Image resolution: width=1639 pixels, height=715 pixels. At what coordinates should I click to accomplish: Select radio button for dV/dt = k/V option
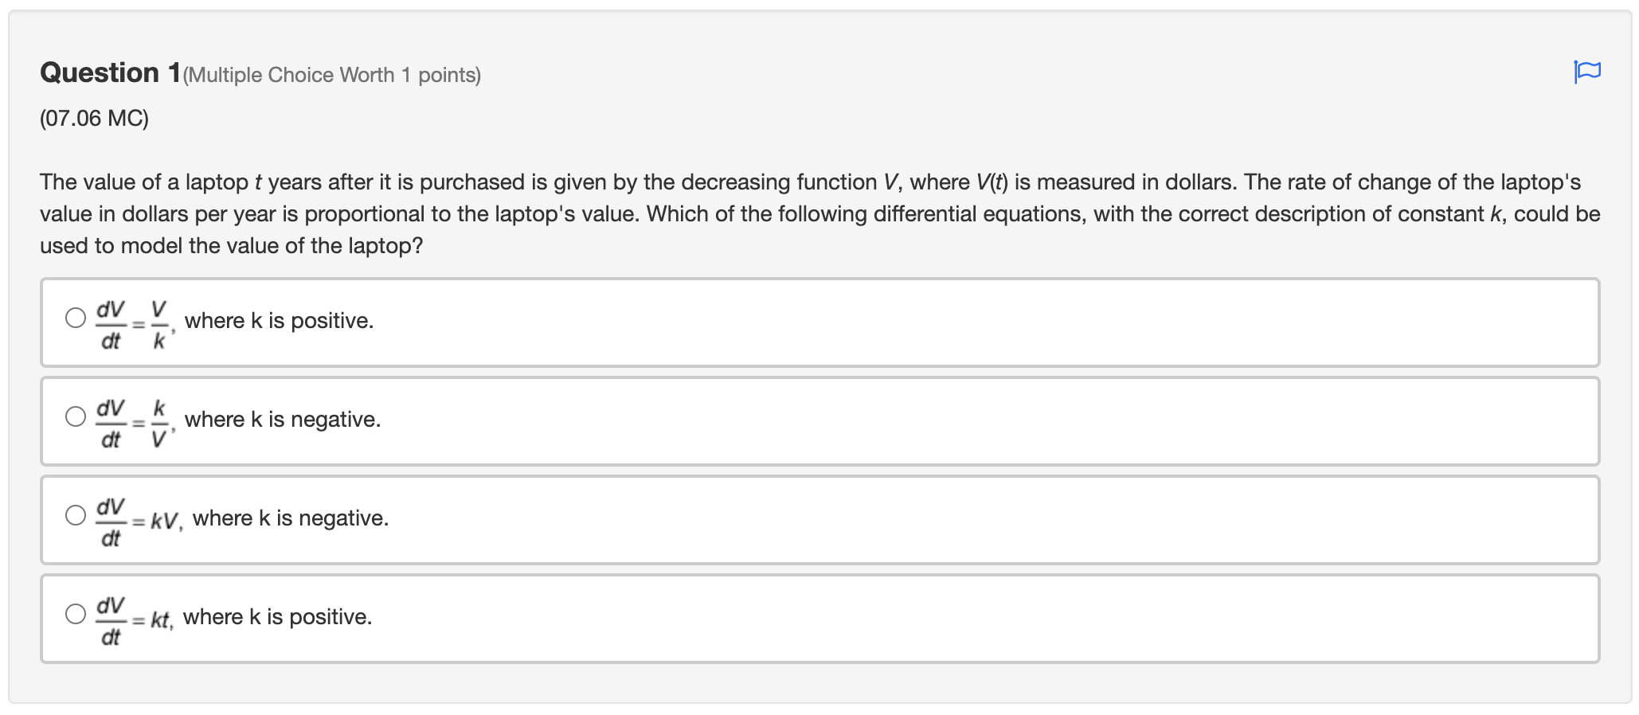(75, 418)
